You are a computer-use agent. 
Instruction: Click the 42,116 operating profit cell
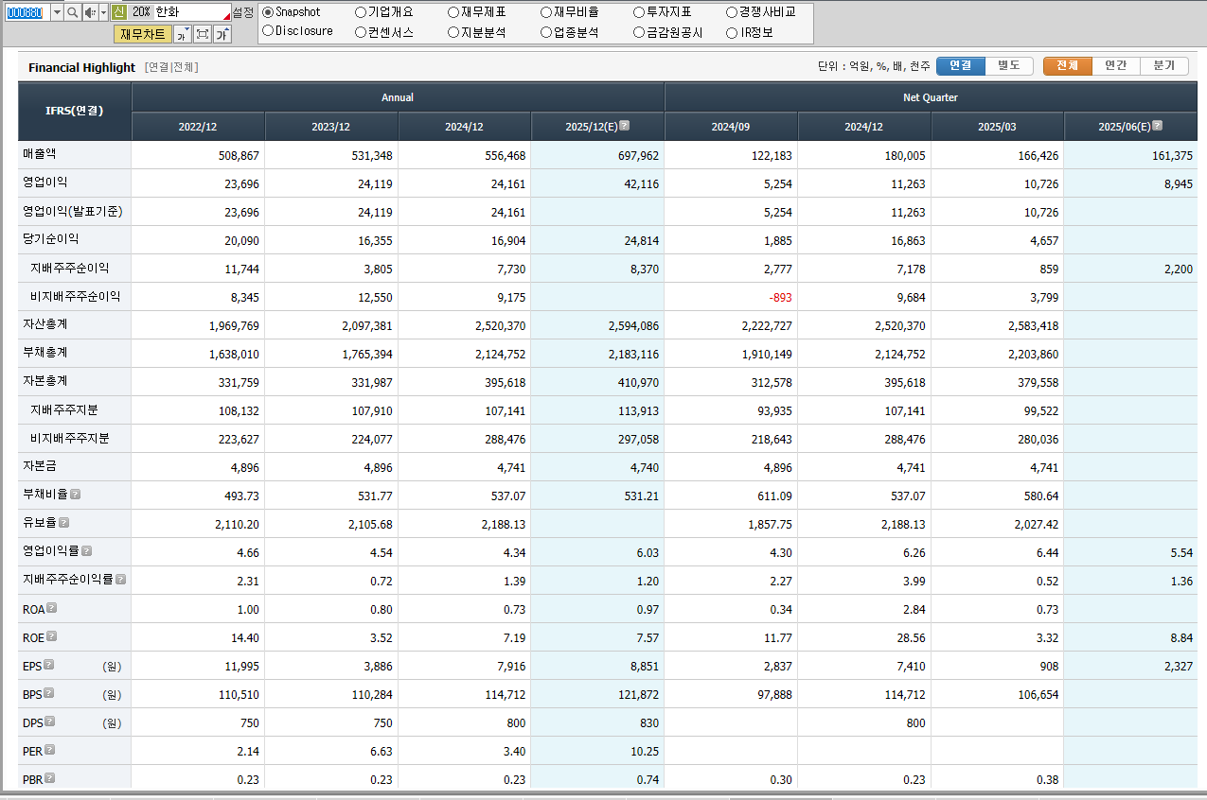[x=597, y=183]
